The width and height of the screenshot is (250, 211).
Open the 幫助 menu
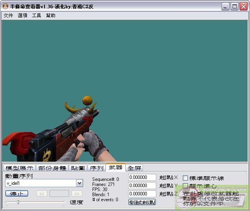pos(50,16)
